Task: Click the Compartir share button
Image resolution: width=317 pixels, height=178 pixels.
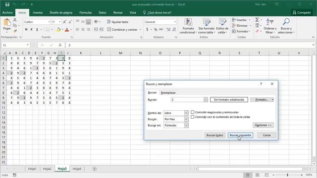Action: 302,12
